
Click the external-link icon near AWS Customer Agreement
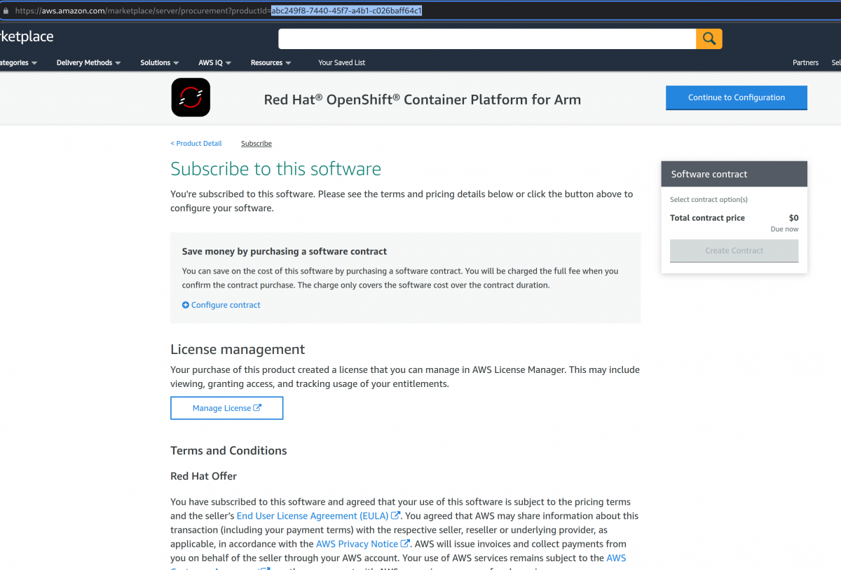pyautogui.click(x=266, y=568)
